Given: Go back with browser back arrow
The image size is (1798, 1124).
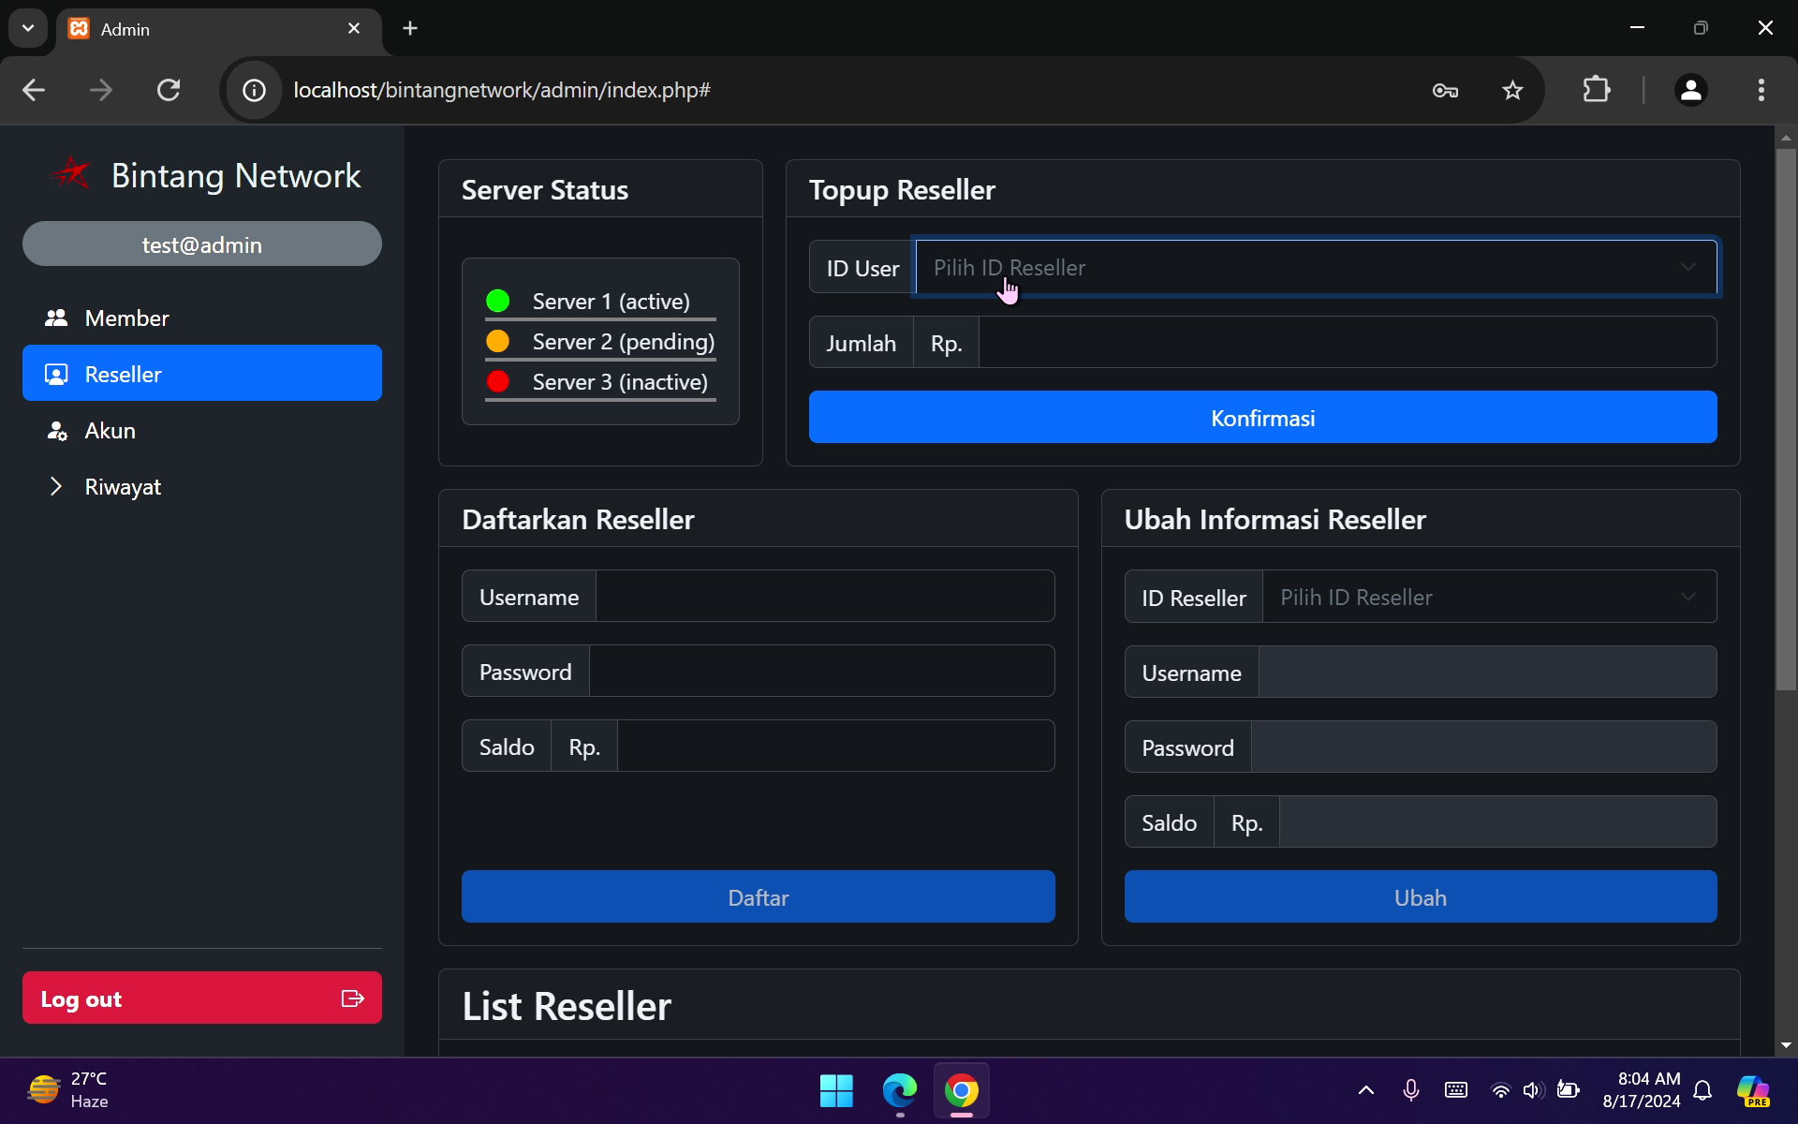Looking at the screenshot, I should point(34,90).
